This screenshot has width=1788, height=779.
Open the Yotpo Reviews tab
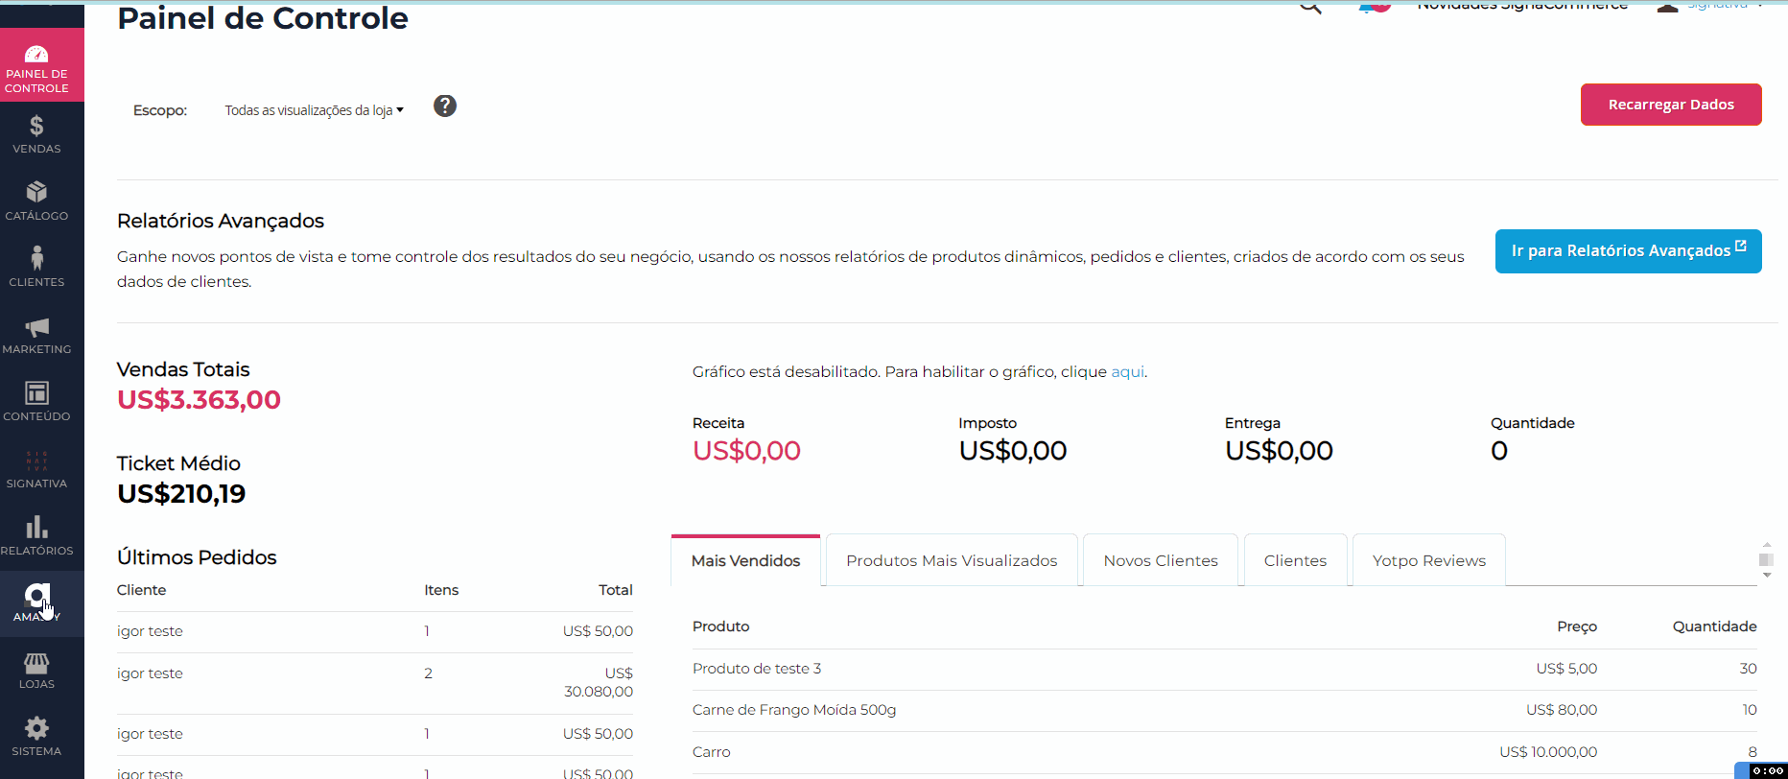1428,560
